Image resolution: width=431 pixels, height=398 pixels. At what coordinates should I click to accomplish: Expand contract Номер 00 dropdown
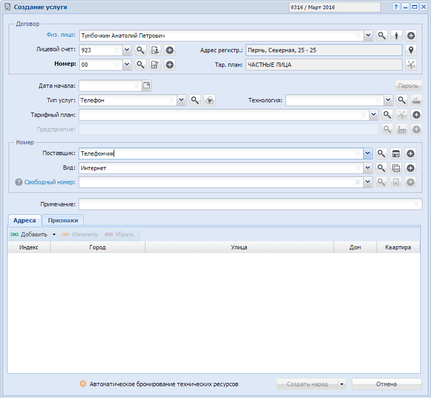(127, 65)
